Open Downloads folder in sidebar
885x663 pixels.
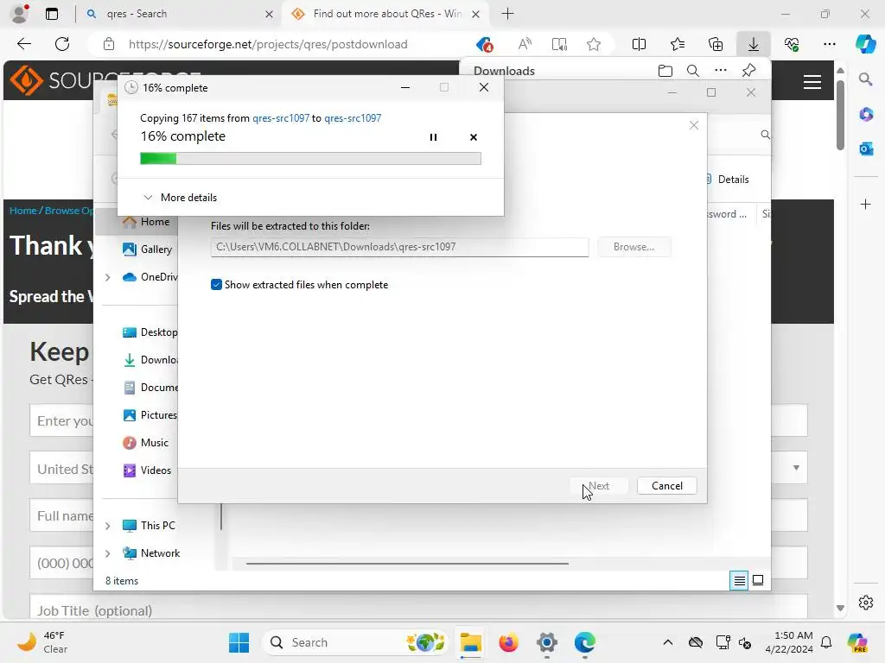coord(150,360)
